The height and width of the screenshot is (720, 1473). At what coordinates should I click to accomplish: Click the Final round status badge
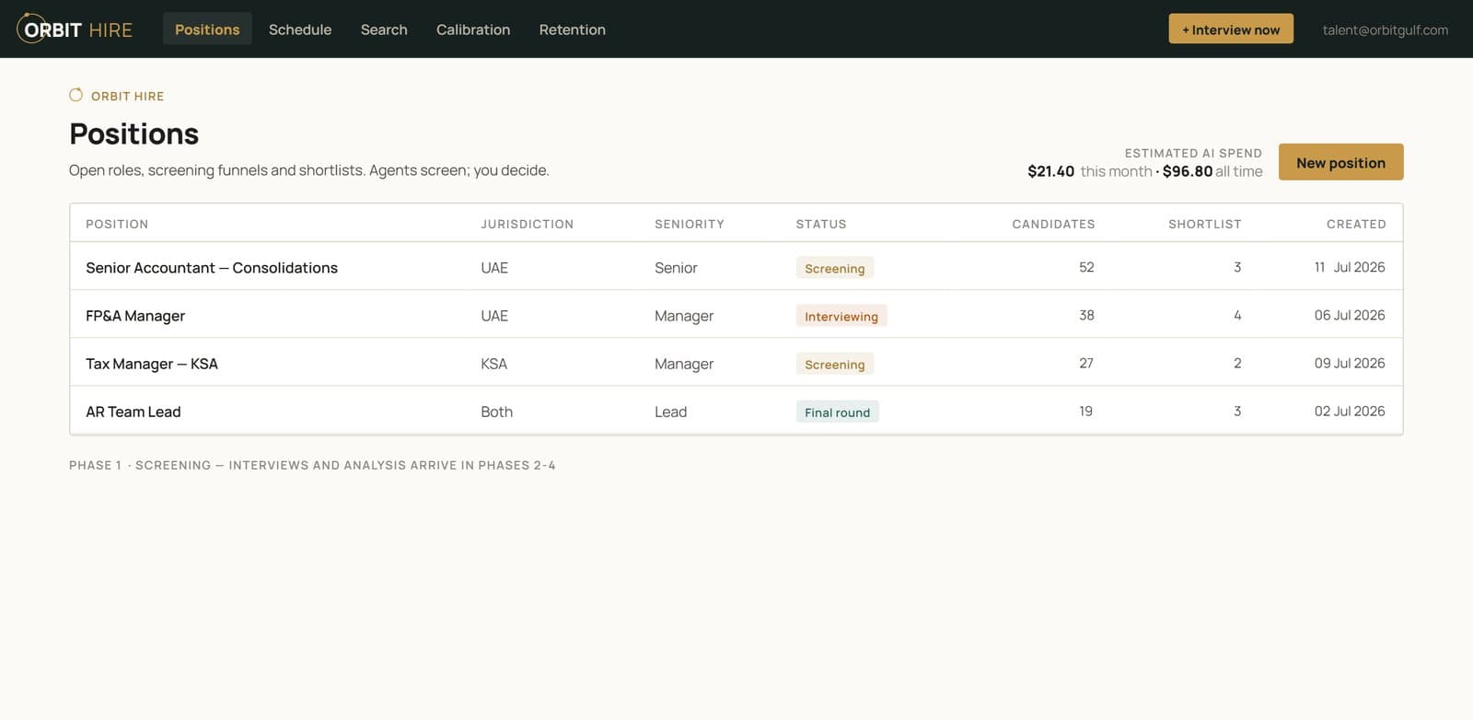[x=837, y=412]
